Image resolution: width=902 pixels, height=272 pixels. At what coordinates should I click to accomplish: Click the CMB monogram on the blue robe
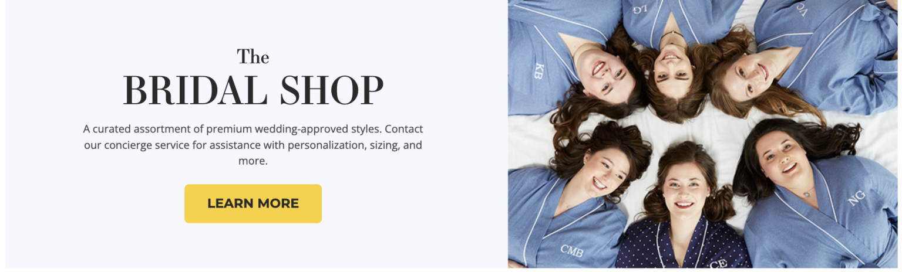tap(571, 250)
